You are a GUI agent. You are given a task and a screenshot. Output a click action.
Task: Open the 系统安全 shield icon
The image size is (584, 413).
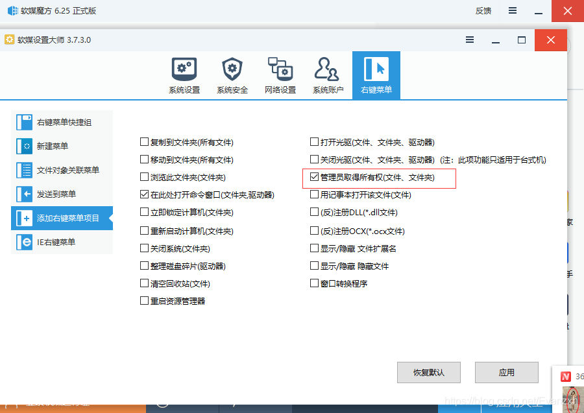pyautogui.click(x=232, y=69)
